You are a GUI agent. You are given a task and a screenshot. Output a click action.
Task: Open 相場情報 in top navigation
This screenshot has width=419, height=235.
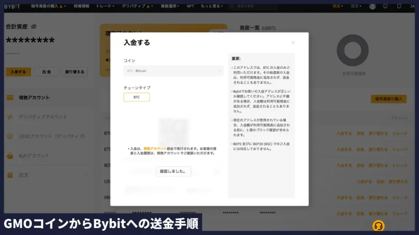81,6
